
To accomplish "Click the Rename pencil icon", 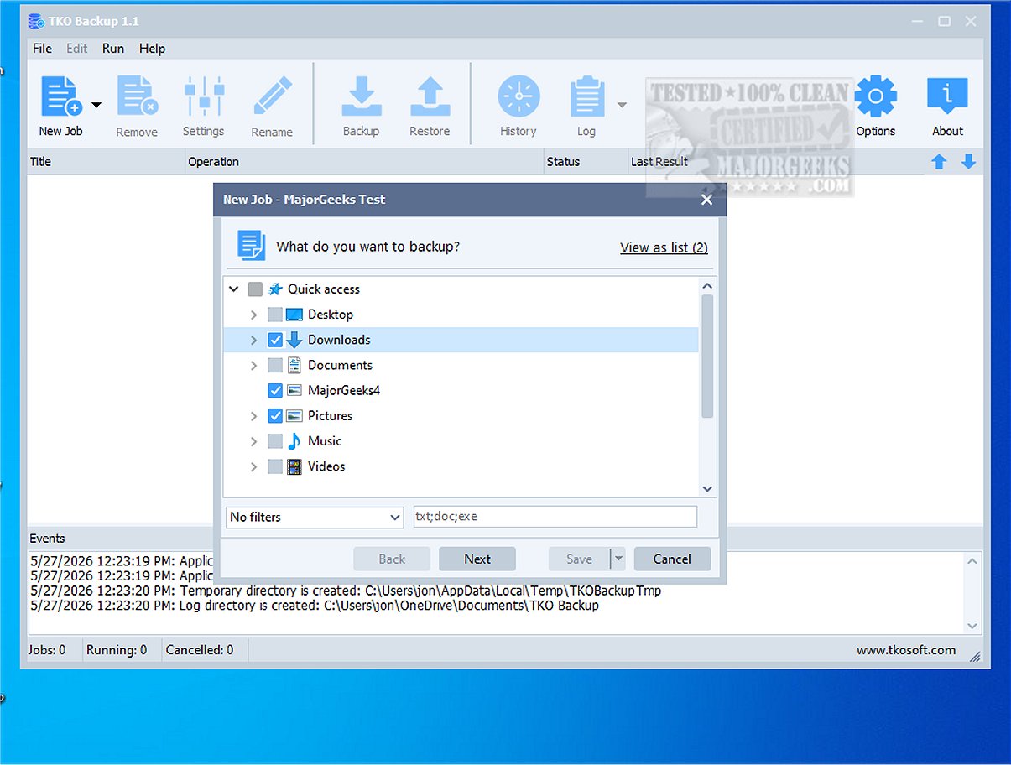I will (272, 96).
